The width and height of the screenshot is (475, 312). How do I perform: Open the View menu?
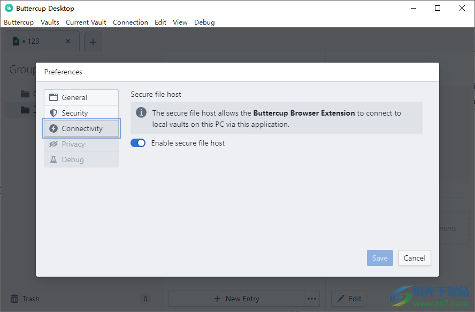click(180, 22)
